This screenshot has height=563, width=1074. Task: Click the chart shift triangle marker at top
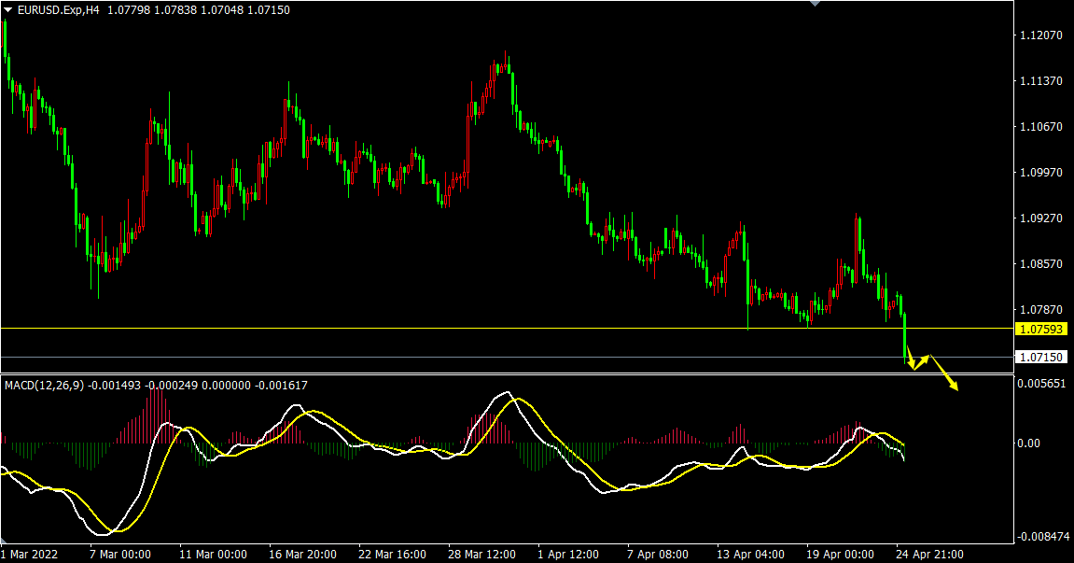click(x=816, y=4)
